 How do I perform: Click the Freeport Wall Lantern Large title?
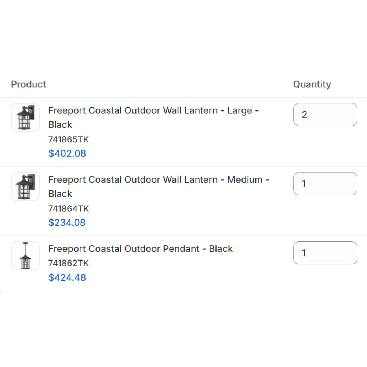153,110
